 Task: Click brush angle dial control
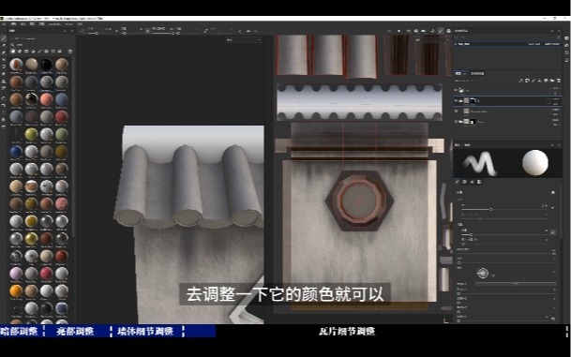click(x=483, y=273)
